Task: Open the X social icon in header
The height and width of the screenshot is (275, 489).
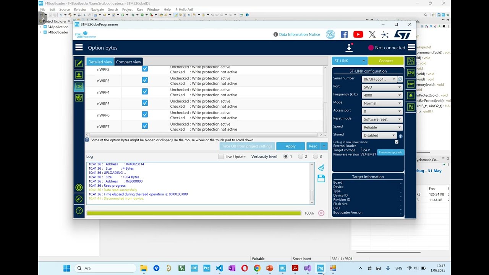Action: pyautogui.click(x=372, y=34)
